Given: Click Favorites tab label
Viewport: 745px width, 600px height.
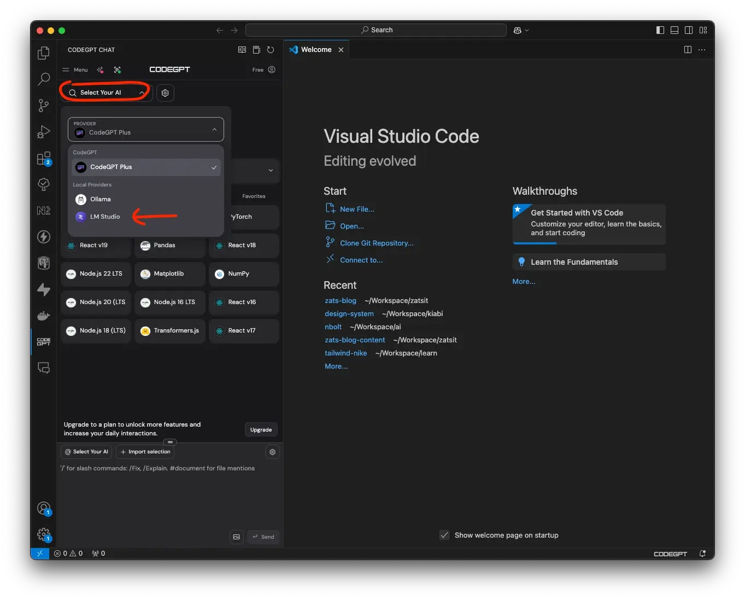Looking at the screenshot, I should point(254,196).
